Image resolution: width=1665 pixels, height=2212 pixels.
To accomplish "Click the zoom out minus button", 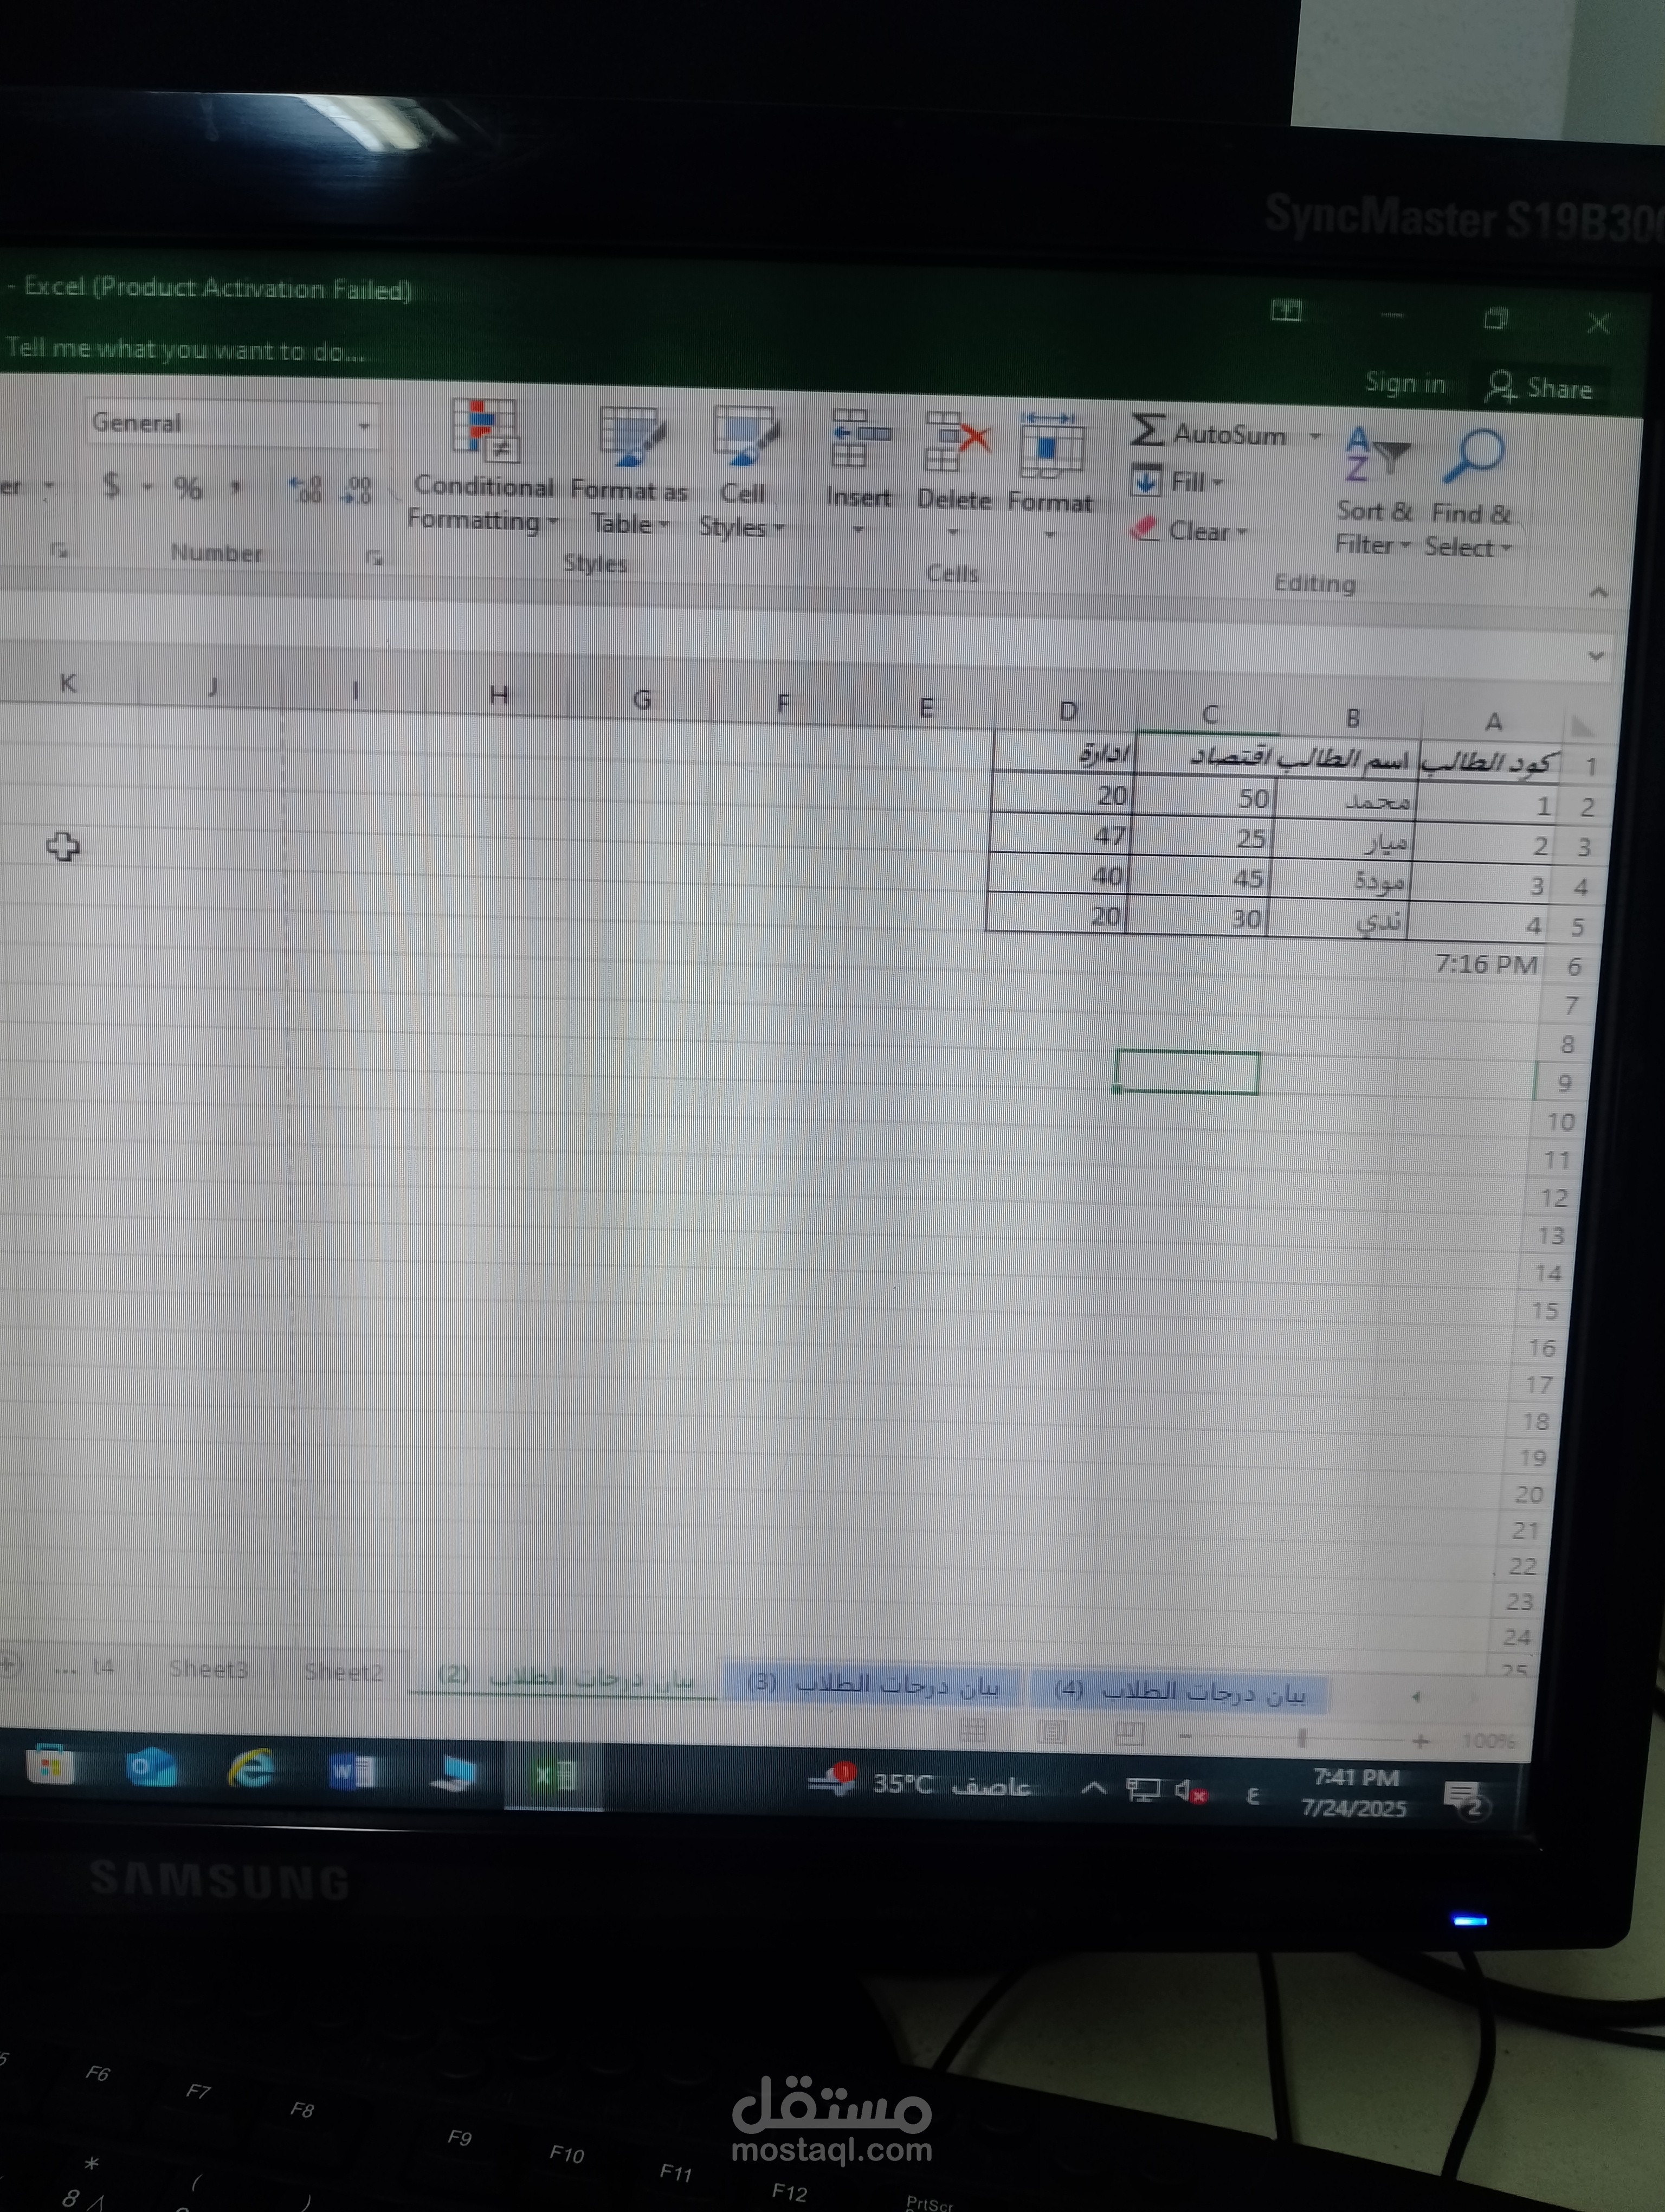I will (x=1185, y=1736).
